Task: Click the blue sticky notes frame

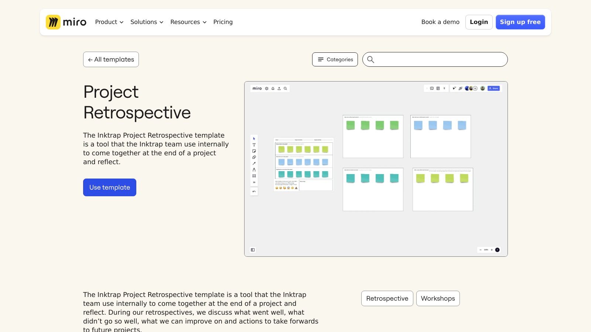Action: (x=441, y=136)
